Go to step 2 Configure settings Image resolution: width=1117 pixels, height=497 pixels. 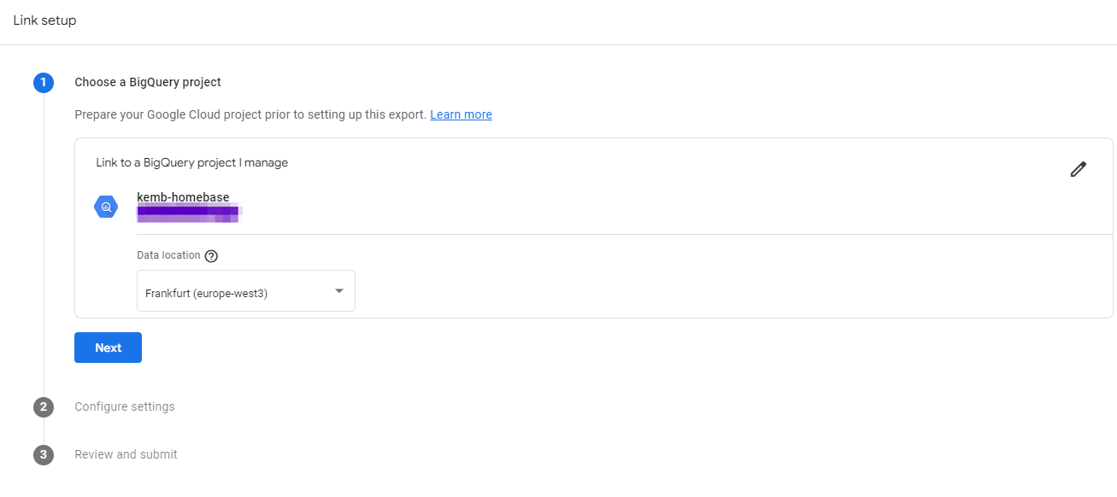point(125,406)
